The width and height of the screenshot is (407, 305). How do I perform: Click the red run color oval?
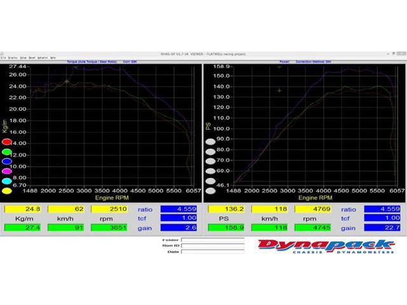(x=7, y=142)
